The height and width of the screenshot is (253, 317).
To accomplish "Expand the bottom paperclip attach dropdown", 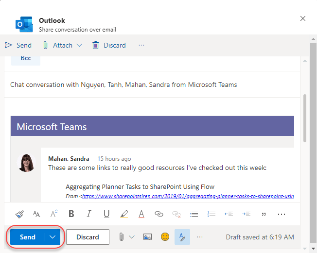I will tap(131, 237).
